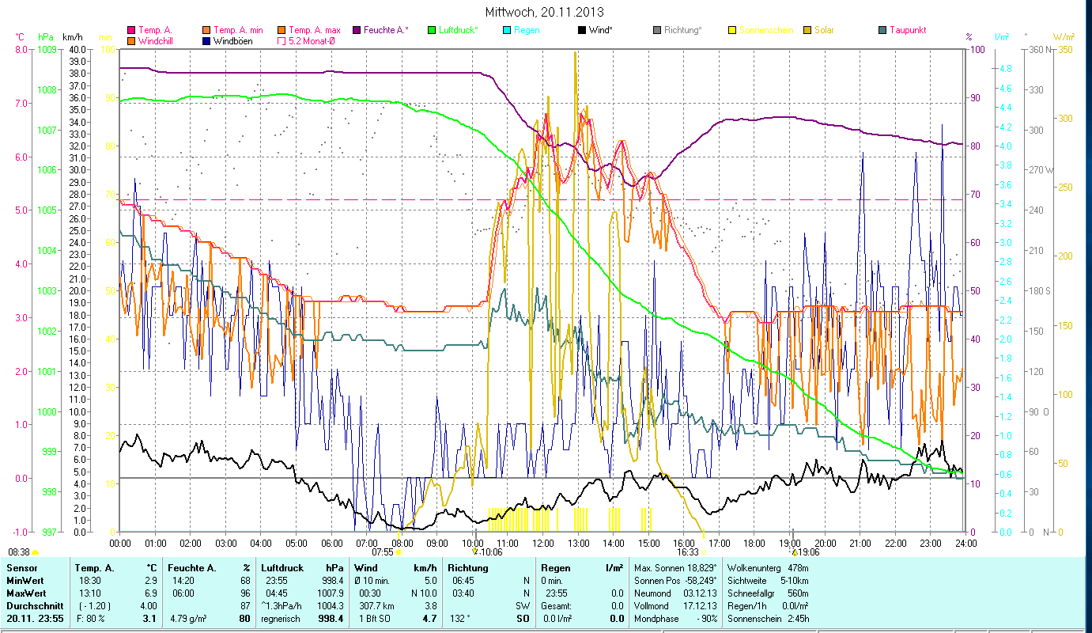
Task: Toggle the yellow Sonnenschein legend box
Action: coord(731,31)
